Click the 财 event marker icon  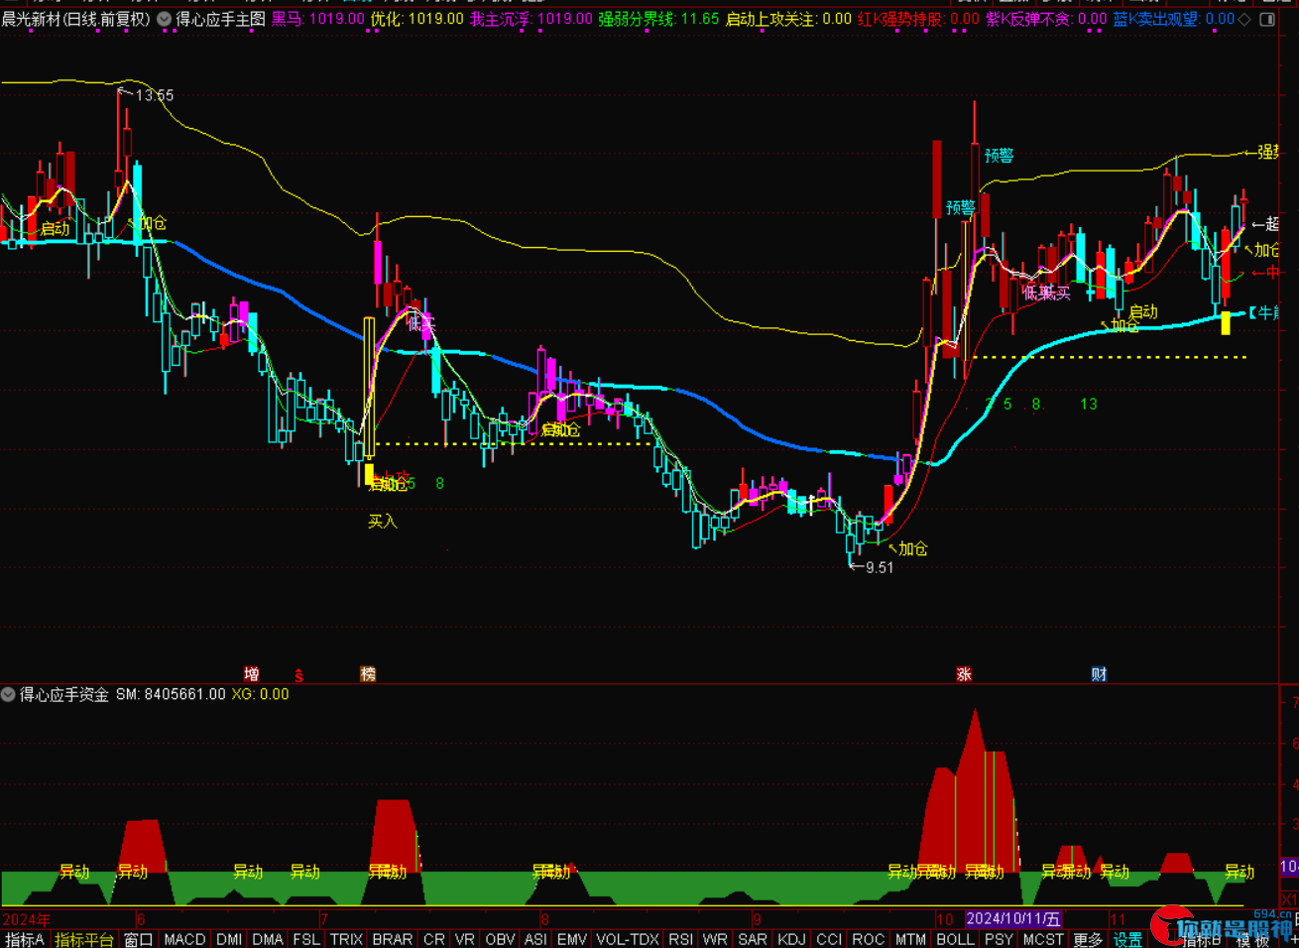(x=1099, y=674)
